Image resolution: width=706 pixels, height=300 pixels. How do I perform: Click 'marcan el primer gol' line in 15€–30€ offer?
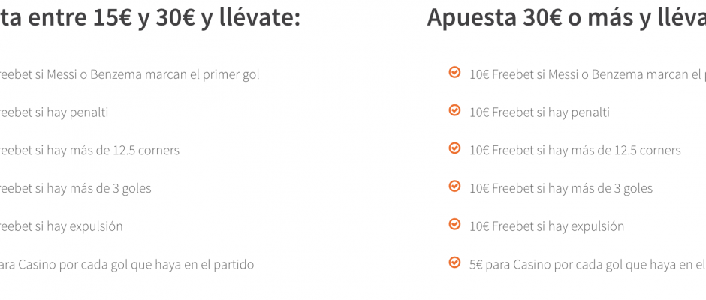point(130,75)
